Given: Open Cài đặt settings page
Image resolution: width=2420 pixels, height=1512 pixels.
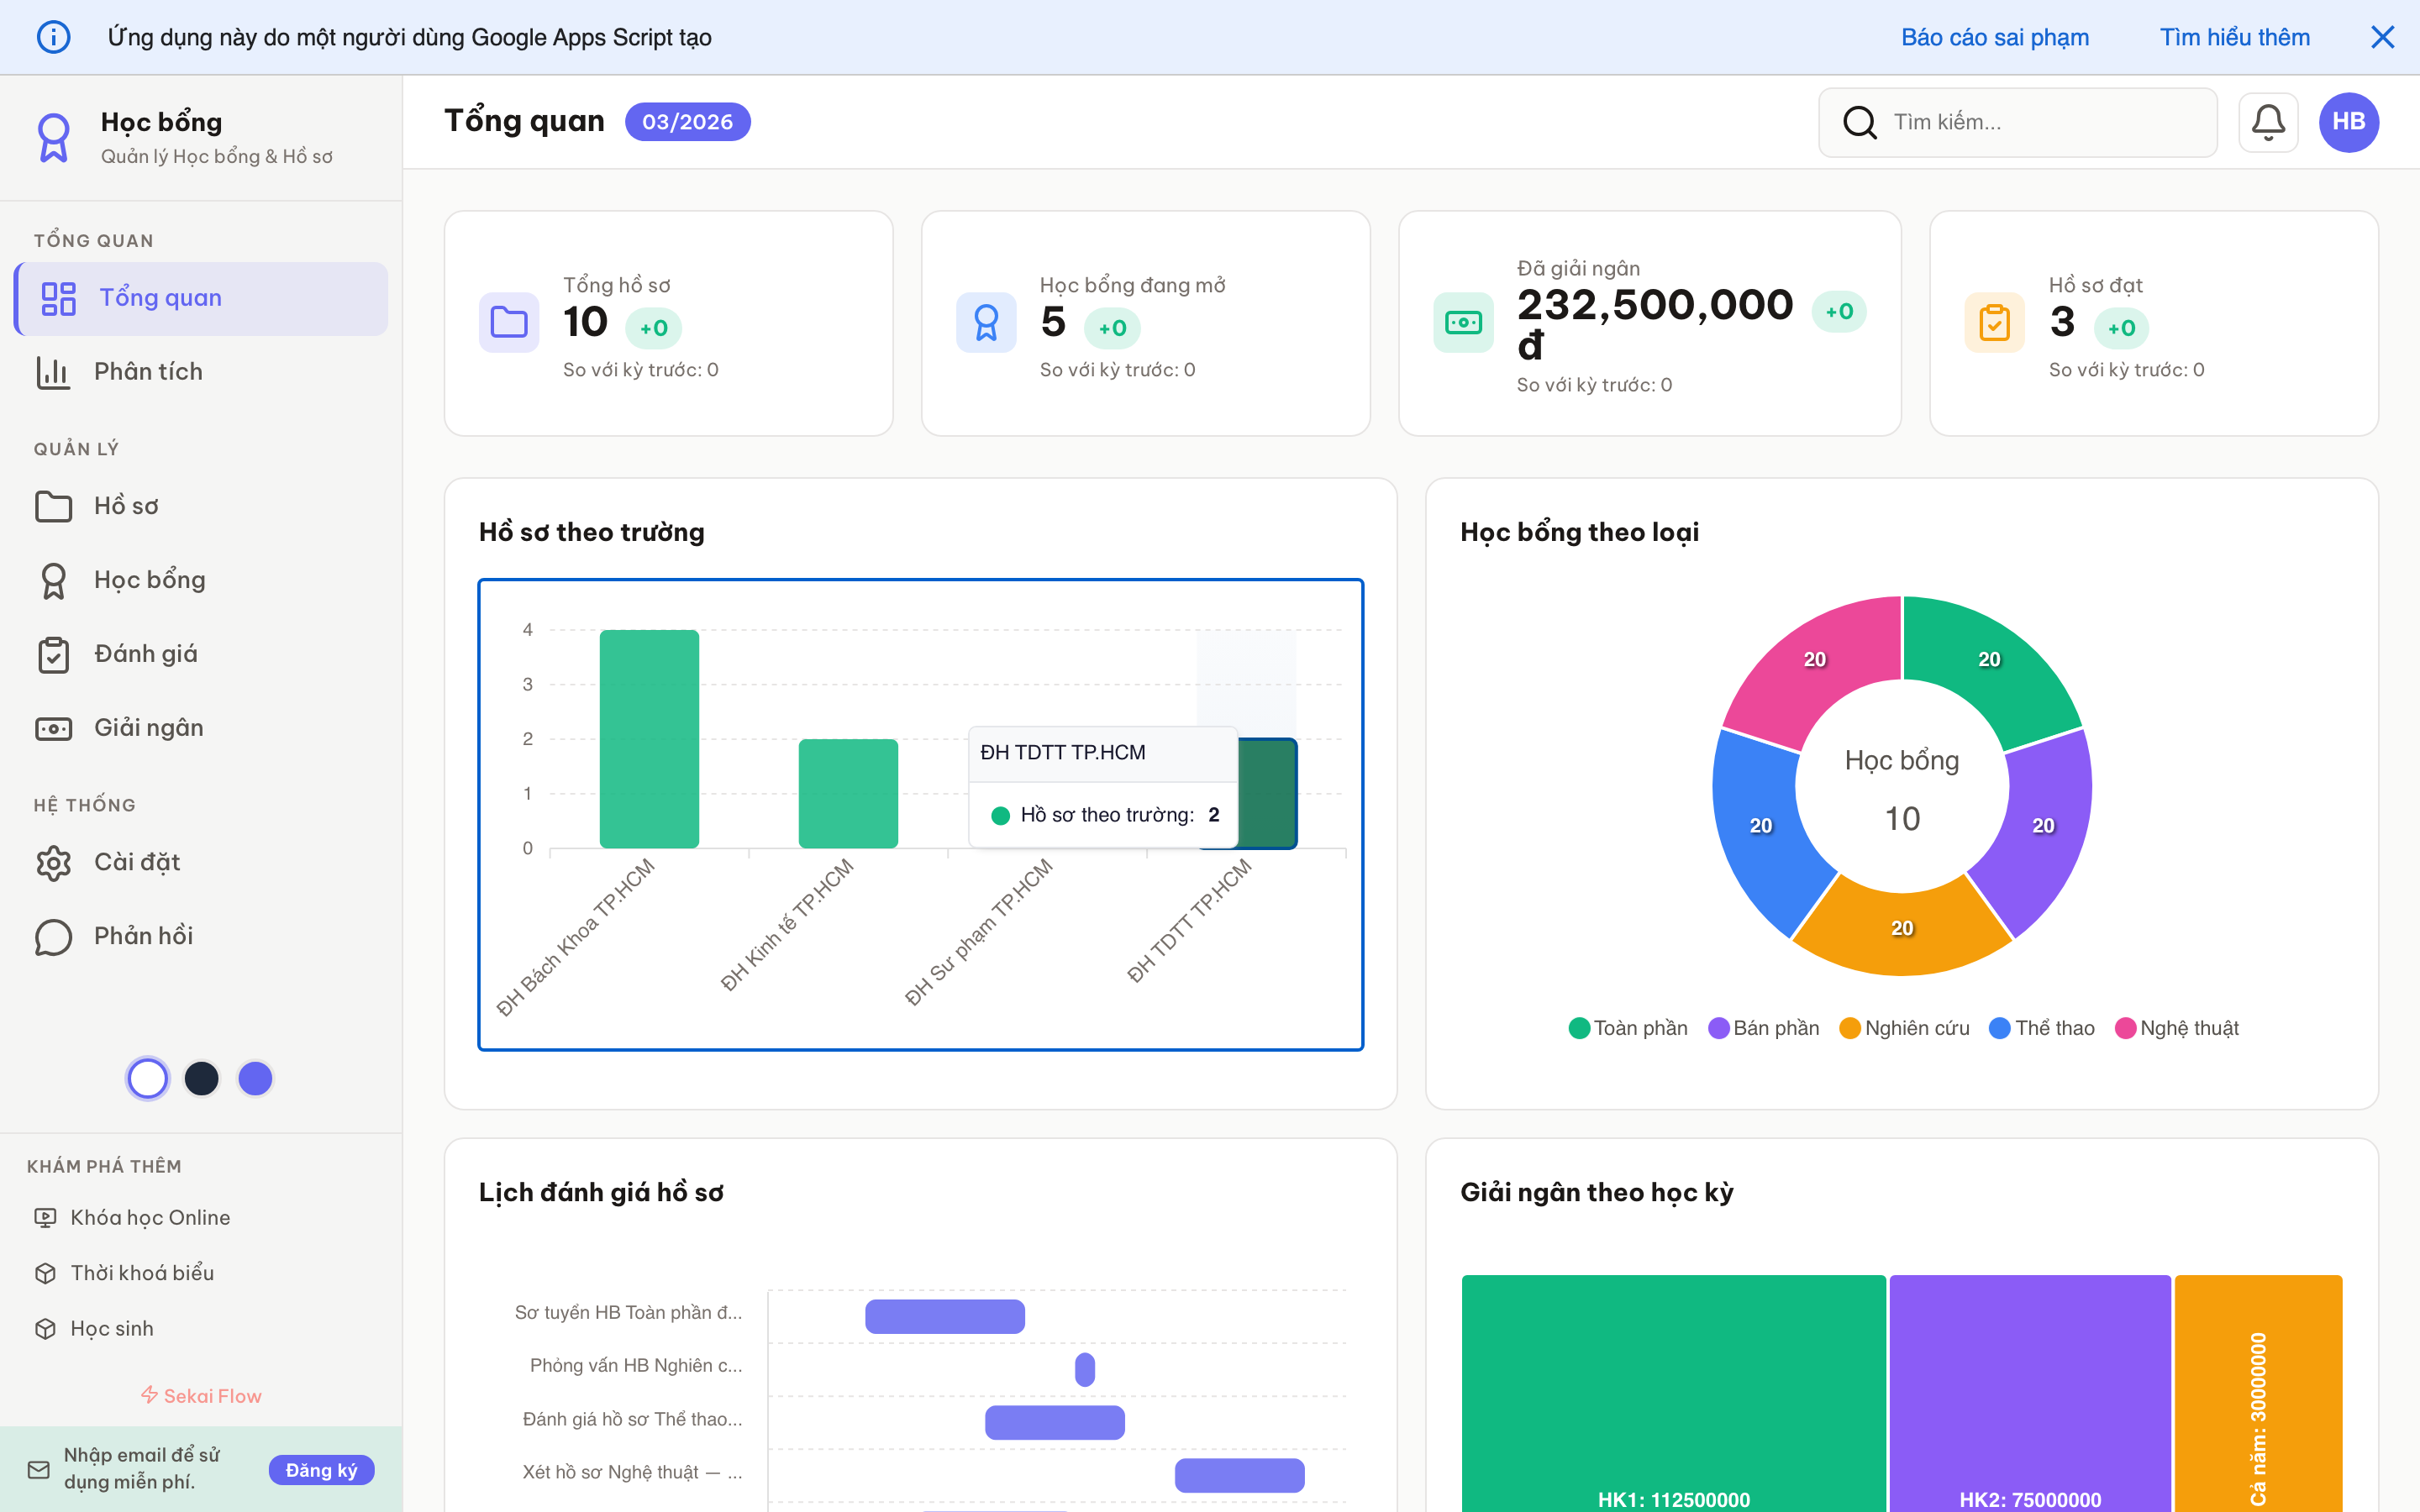Looking at the screenshot, I should click(x=137, y=862).
